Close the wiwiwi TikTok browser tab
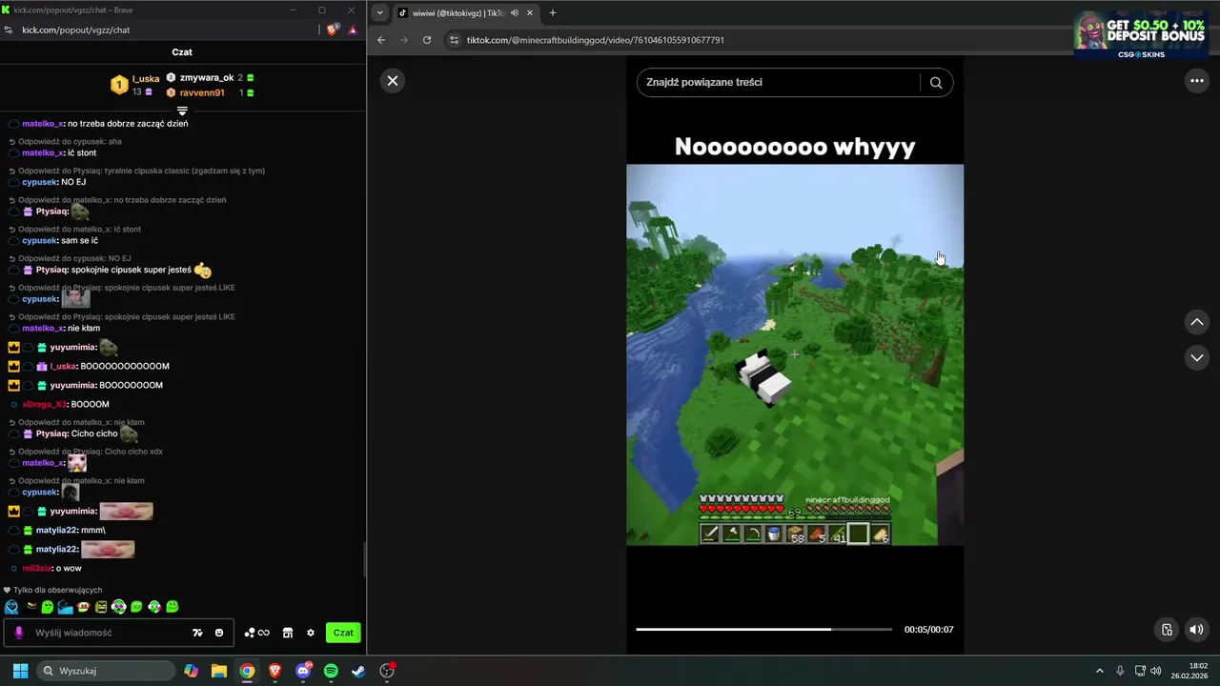This screenshot has width=1220, height=686. (530, 13)
